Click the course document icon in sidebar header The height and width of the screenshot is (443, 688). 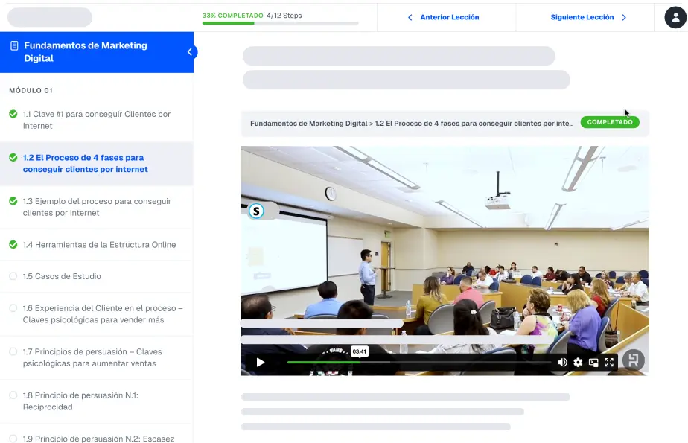(14, 46)
